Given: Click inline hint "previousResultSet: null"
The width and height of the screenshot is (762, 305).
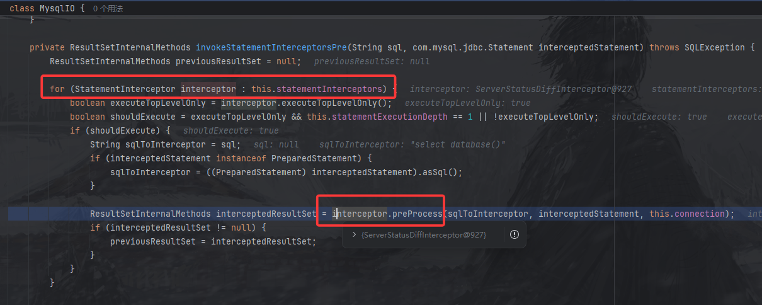Looking at the screenshot, I should [372, 62].
